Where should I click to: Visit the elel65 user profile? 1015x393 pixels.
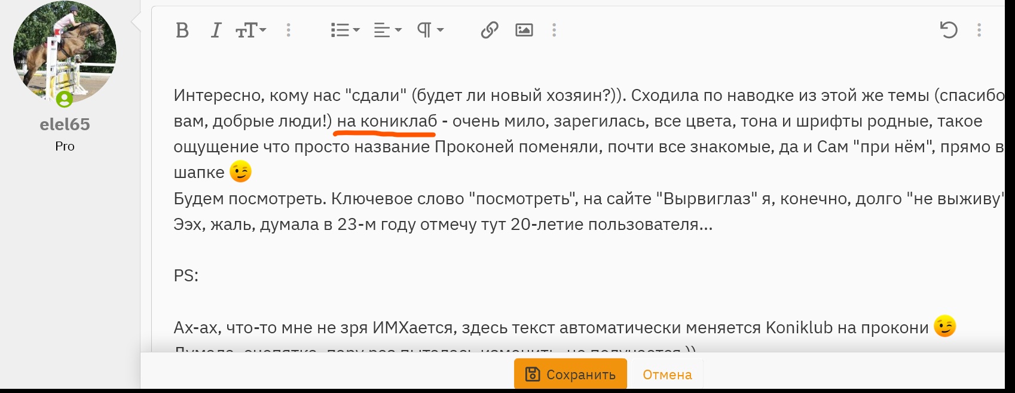(x=65, y=124)
